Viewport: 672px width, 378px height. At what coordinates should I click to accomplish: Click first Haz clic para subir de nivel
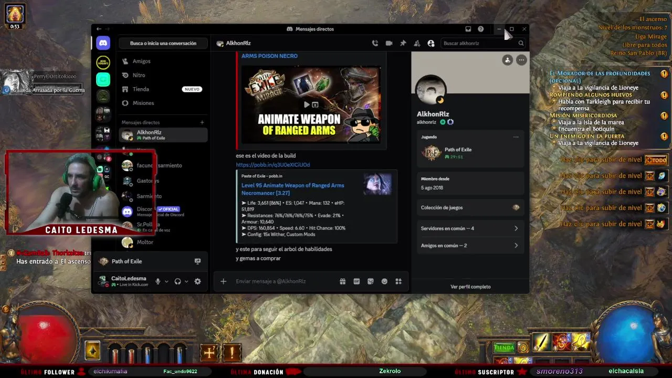tap(601, 160)
